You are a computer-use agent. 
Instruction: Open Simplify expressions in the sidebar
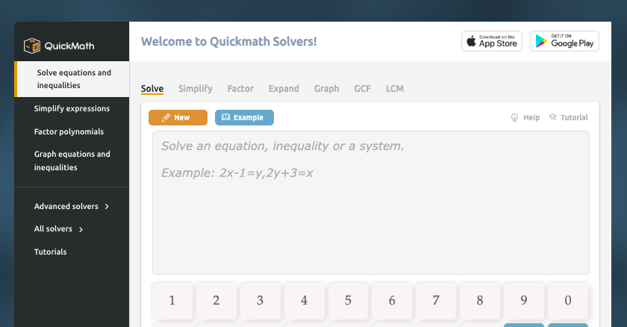coord(72,109)
